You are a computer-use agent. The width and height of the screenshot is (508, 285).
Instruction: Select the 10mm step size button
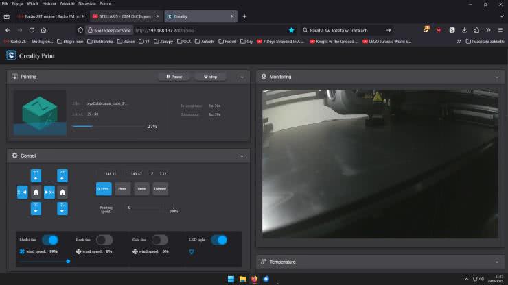(x=141, y=190)
